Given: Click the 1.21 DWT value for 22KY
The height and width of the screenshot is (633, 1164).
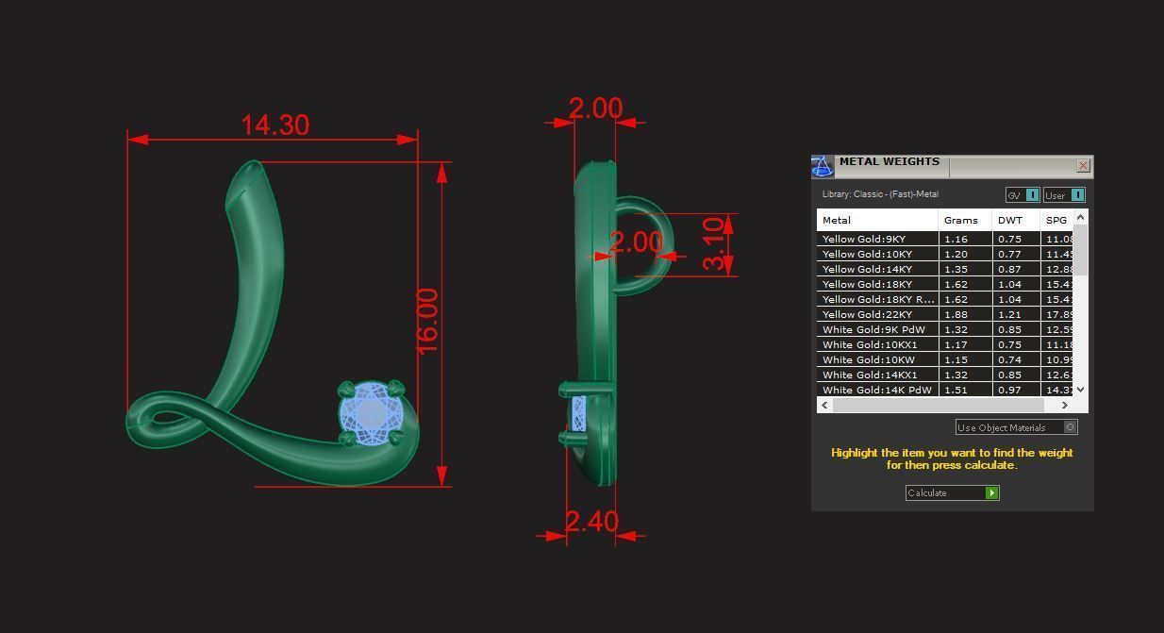Looking at the screenshot, I should (x=1010, y=314).
